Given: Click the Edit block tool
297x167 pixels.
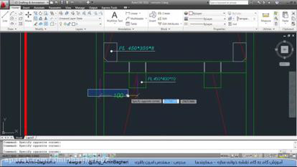Looking at the screenshot, I should click(x=162, y=19).
